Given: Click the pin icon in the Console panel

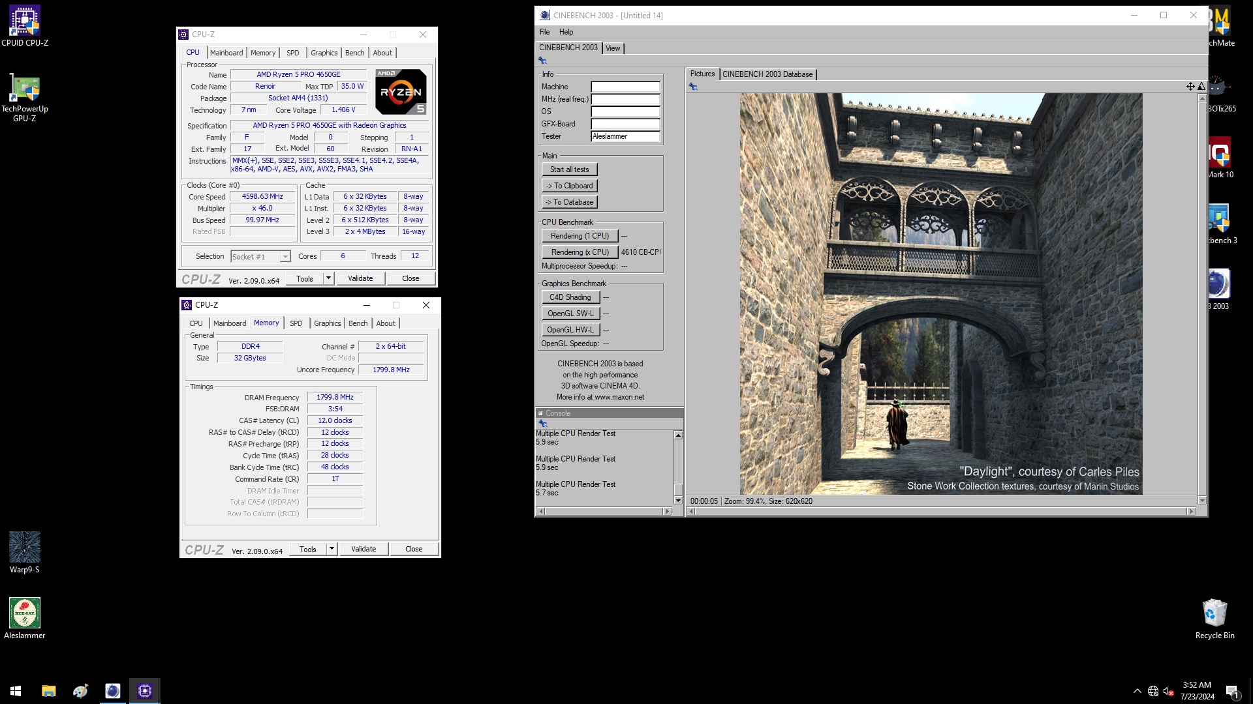Looking at the screenshot, I should [x=542, y=423].
